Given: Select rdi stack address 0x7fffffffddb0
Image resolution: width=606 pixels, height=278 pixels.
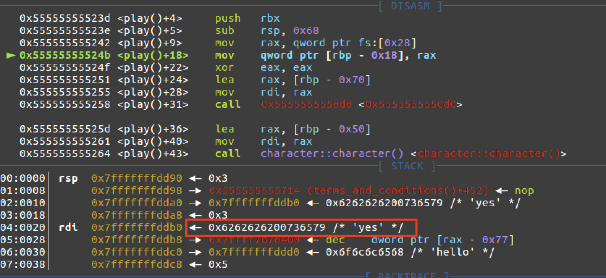Looking at the screenshot, I should [x=136, y=227].
